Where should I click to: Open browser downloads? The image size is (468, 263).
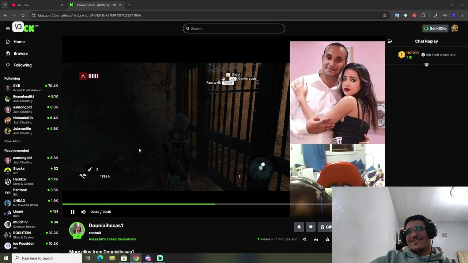(436, 15)
